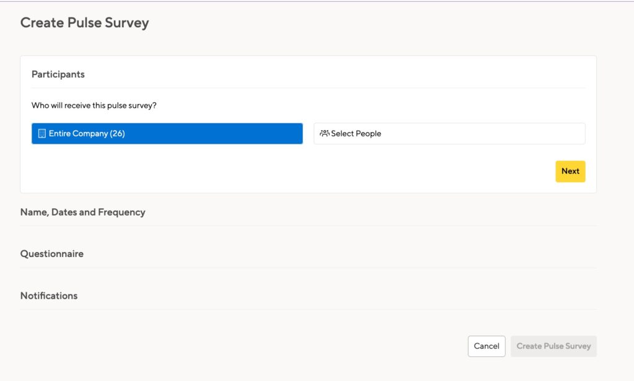The image size is (634, 381).
Task: Choose the Select People option
Action: coord(449,133)
